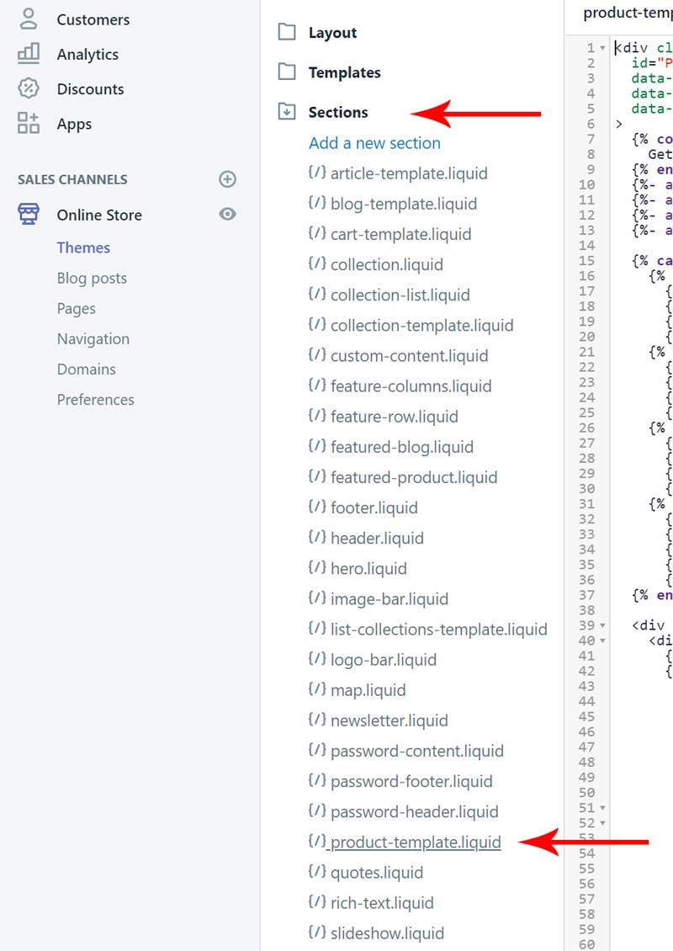The image size is (673, 951).
Task: Open product-template.liquid file
Action: coord(415,842)
